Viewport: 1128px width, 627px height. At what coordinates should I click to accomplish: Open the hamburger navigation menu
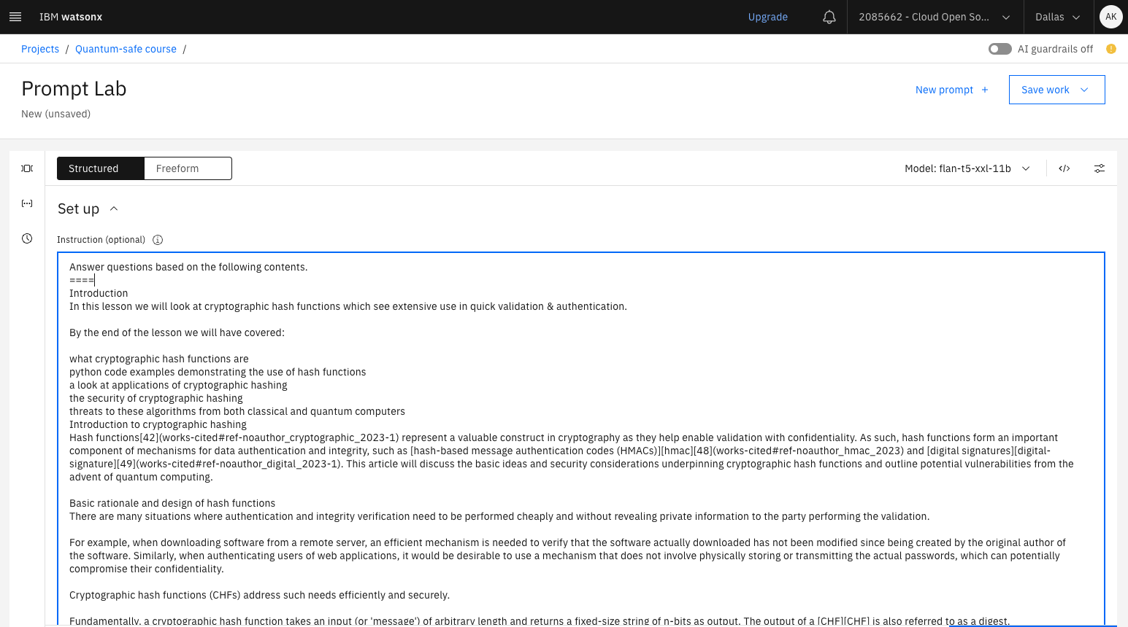15,17
